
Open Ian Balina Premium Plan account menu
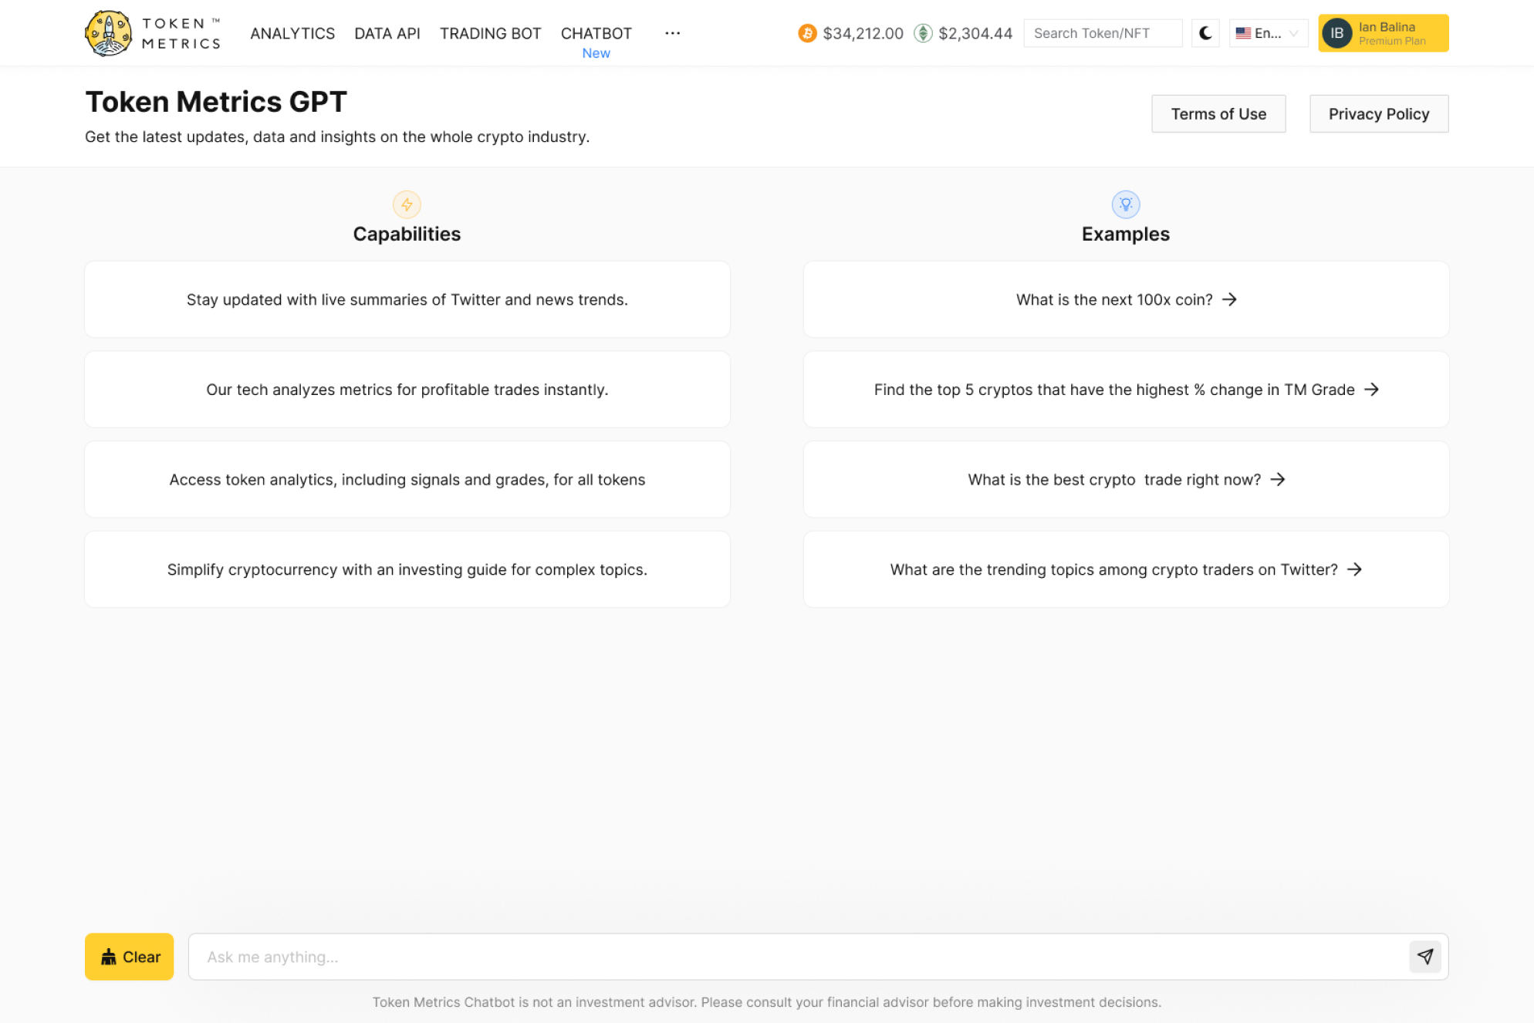pos(1392,33)
